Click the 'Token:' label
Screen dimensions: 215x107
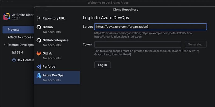coord(88,44)
